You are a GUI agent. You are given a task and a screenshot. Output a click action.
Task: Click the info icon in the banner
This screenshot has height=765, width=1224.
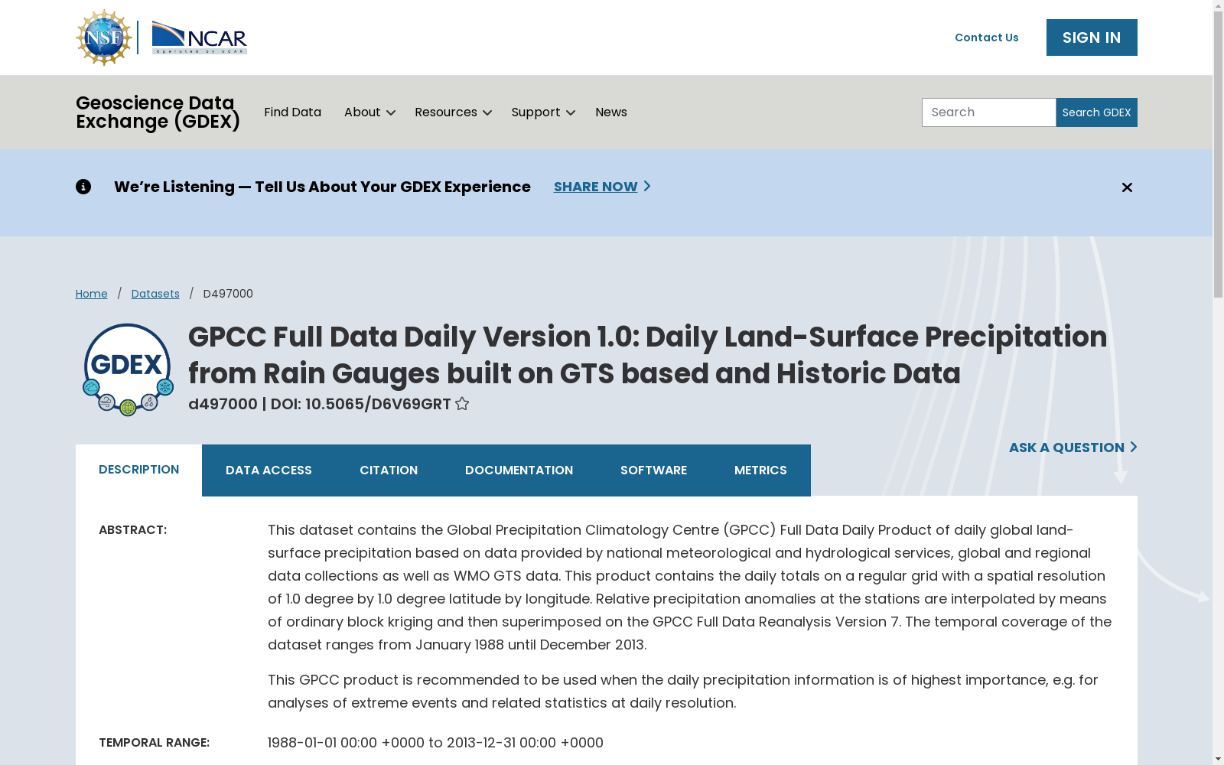pyautogui.click(x=83, y=187)
